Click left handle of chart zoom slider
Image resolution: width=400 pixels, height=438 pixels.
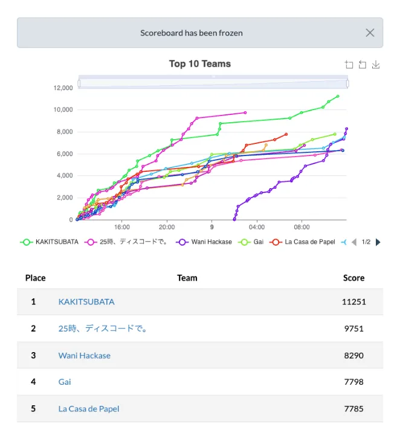[79, 82]
